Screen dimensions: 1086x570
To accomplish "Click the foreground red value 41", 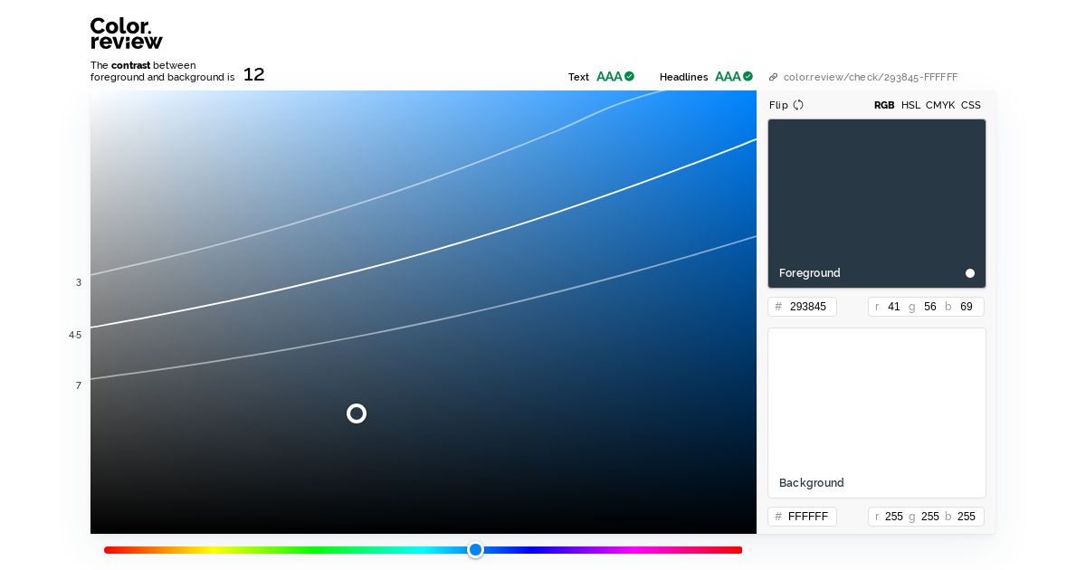I will 894,307.
